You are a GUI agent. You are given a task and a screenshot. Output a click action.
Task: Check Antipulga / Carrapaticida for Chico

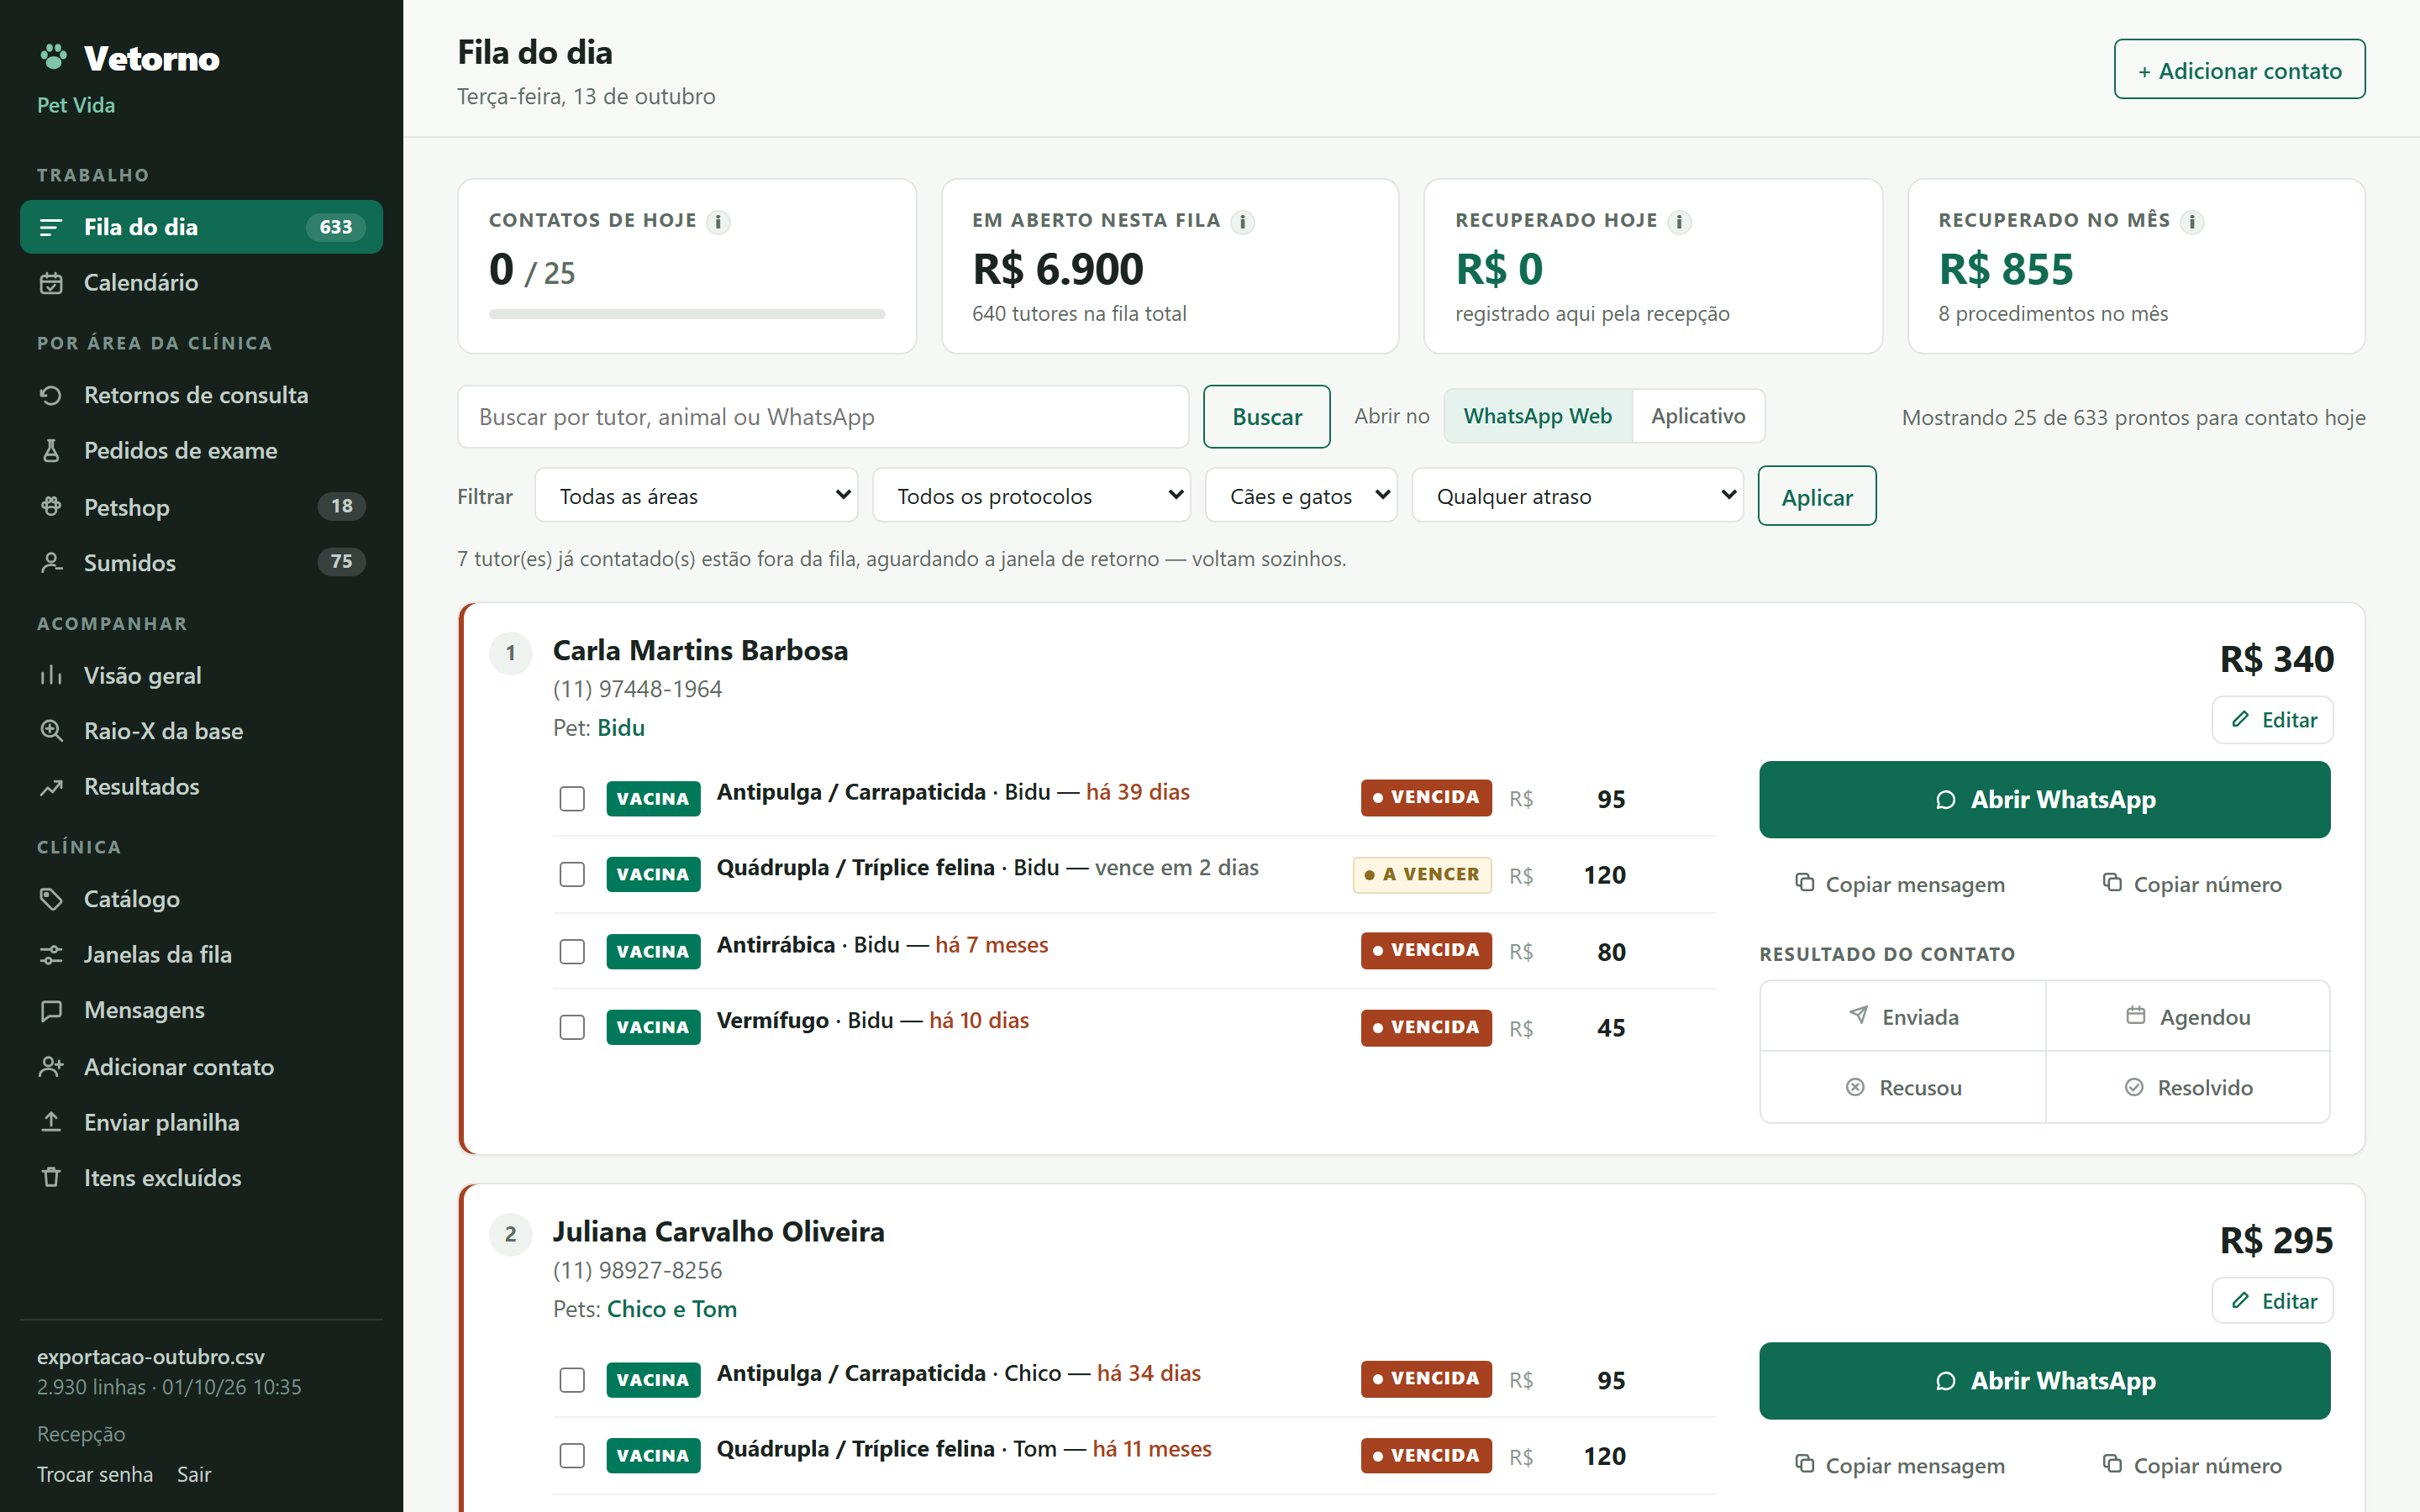[x=572, y=1380]
